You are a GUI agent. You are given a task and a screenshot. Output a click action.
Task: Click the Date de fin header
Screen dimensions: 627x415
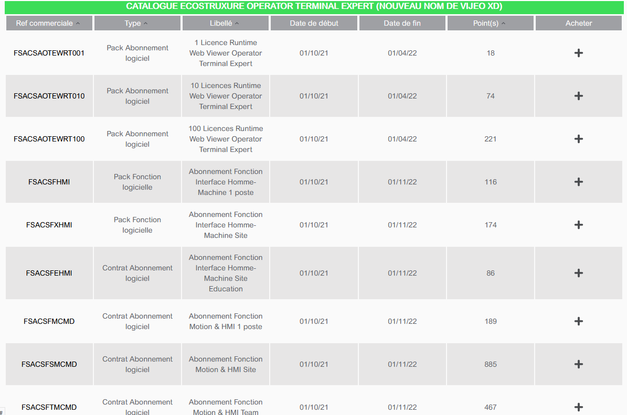coord(402,23)
